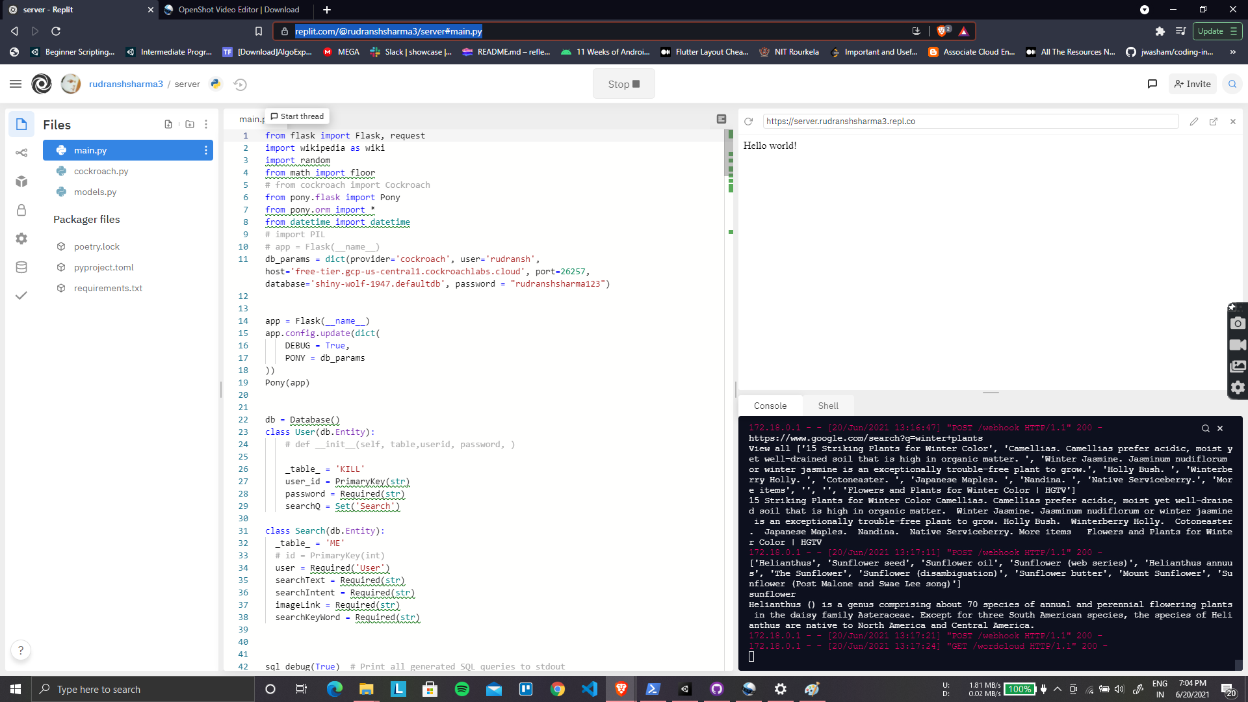Open settings from the floating dark toolbar
The height and width of the screenshot is (702, 1248).
pyautogui.click(x=1238, y=387)
